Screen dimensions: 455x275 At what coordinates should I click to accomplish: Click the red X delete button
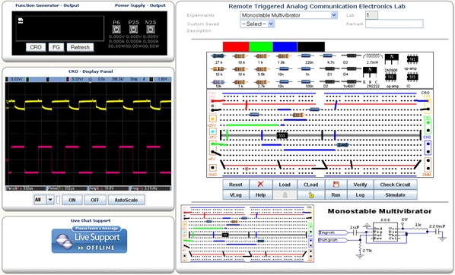click(260, 185)
